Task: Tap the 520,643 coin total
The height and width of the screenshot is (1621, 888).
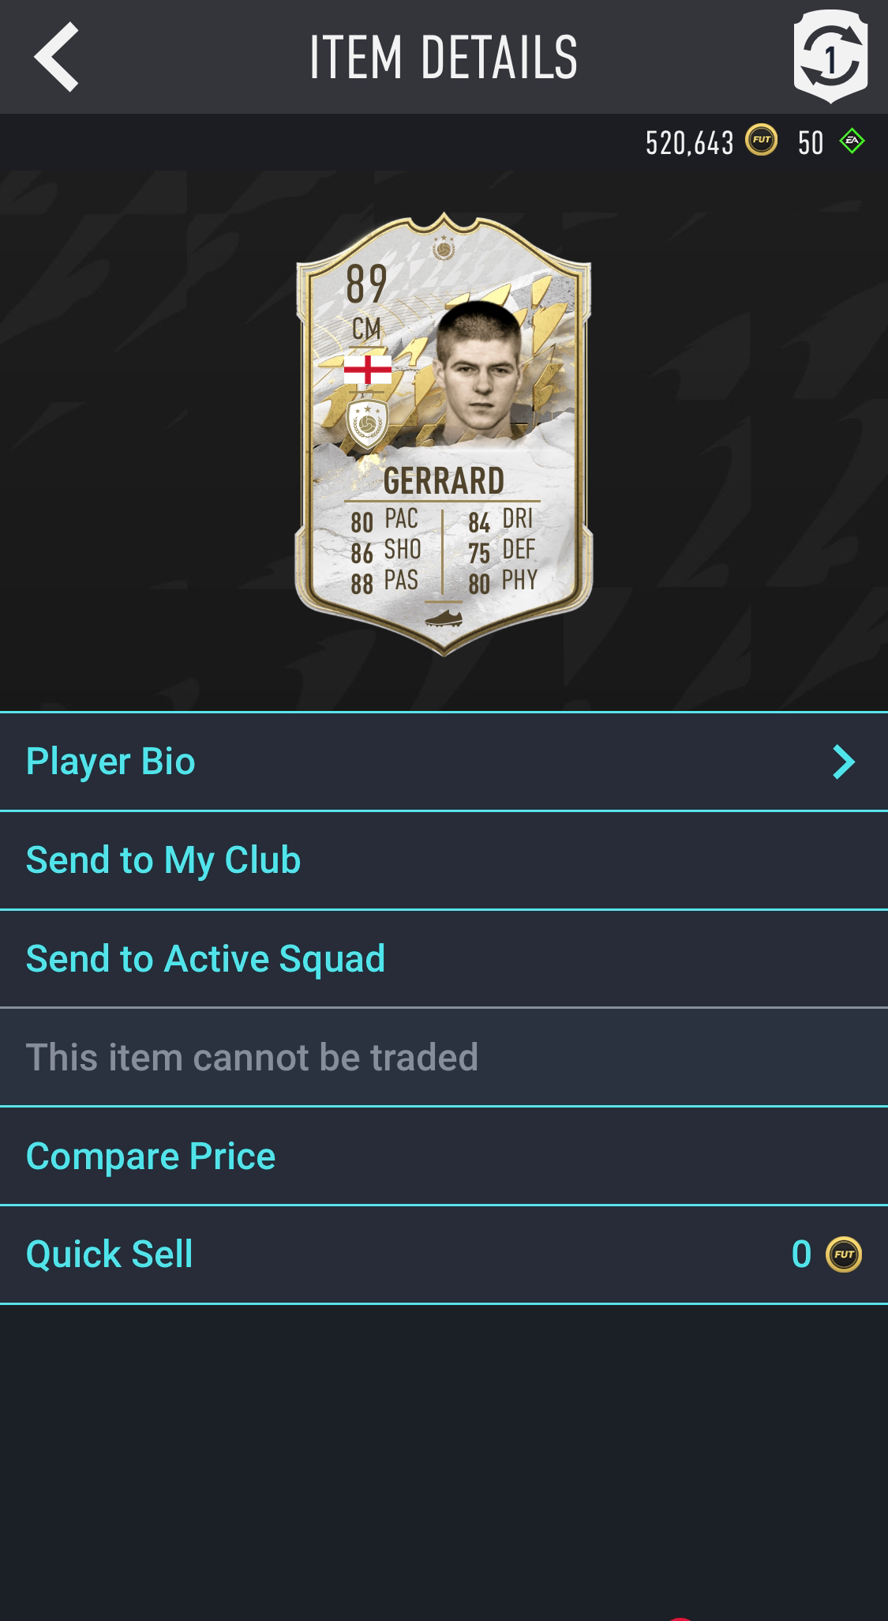Action: [689, 143]
